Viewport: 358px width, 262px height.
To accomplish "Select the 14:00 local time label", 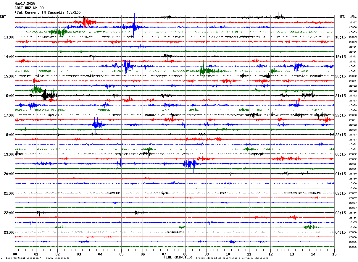I will point(9,57).
